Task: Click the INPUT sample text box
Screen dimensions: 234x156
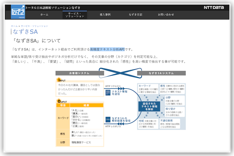Action: [80, 89]
